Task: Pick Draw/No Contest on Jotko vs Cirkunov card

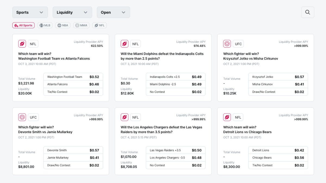Action: 278,92
